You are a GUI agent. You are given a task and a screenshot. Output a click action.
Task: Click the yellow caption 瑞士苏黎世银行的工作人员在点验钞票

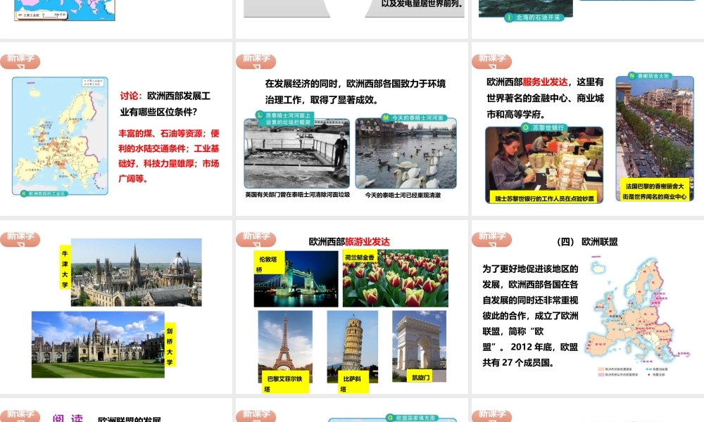tap(544, 198)
